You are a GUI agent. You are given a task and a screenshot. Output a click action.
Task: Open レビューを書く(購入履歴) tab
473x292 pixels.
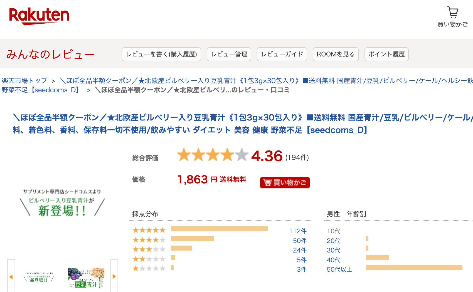coord(161,54)
